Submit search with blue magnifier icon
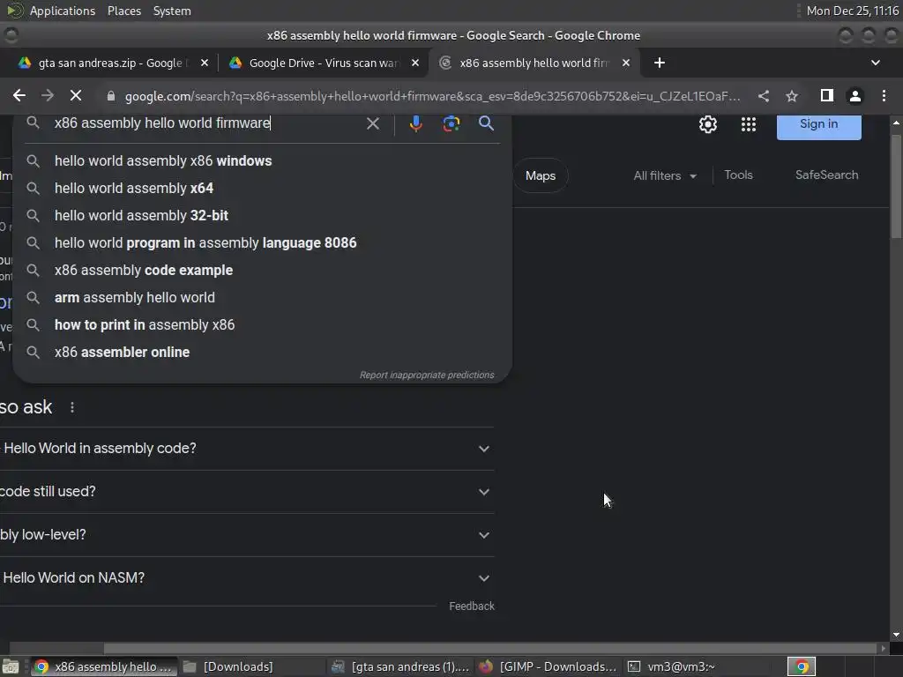The height and width of the screenshot is (677, 903). pyautogui.click(x=486, y=123)
